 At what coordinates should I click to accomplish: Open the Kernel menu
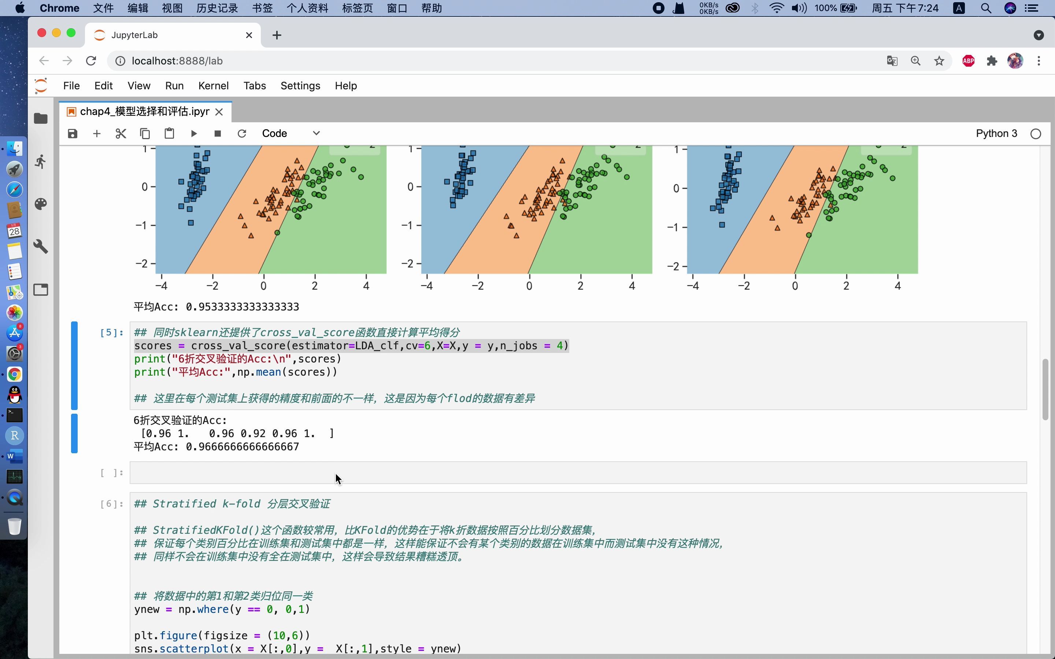click(x=213, y=86)
